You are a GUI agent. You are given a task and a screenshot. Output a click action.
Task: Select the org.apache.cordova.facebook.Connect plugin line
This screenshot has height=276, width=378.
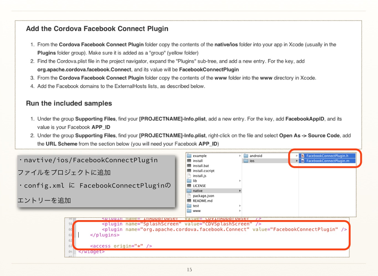[224, 229]
